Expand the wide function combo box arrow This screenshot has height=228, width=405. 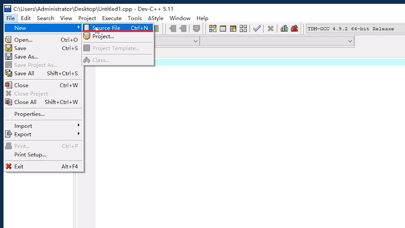pyautogui.click(x=350, y=41)
